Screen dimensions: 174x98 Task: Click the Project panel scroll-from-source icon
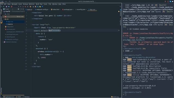[18, 9]
